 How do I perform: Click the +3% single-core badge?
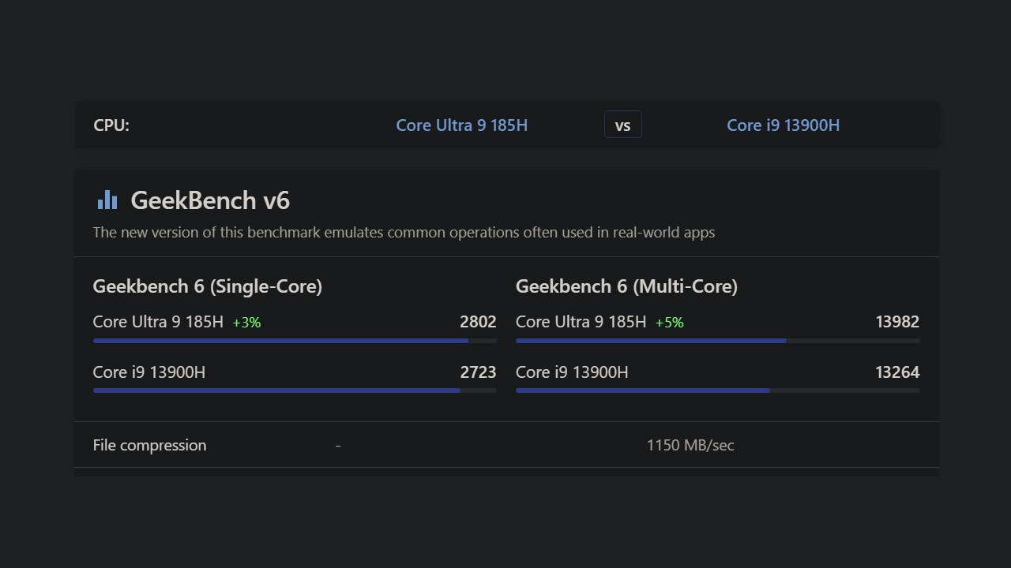pos(246,323)
